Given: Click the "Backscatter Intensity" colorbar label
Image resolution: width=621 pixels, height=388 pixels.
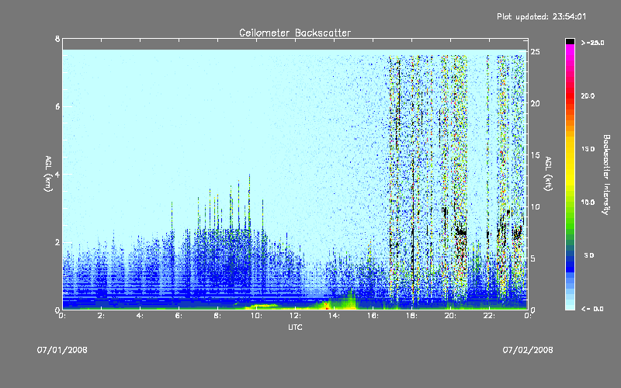Looking at the screenshot, I should tap(606, 175).
